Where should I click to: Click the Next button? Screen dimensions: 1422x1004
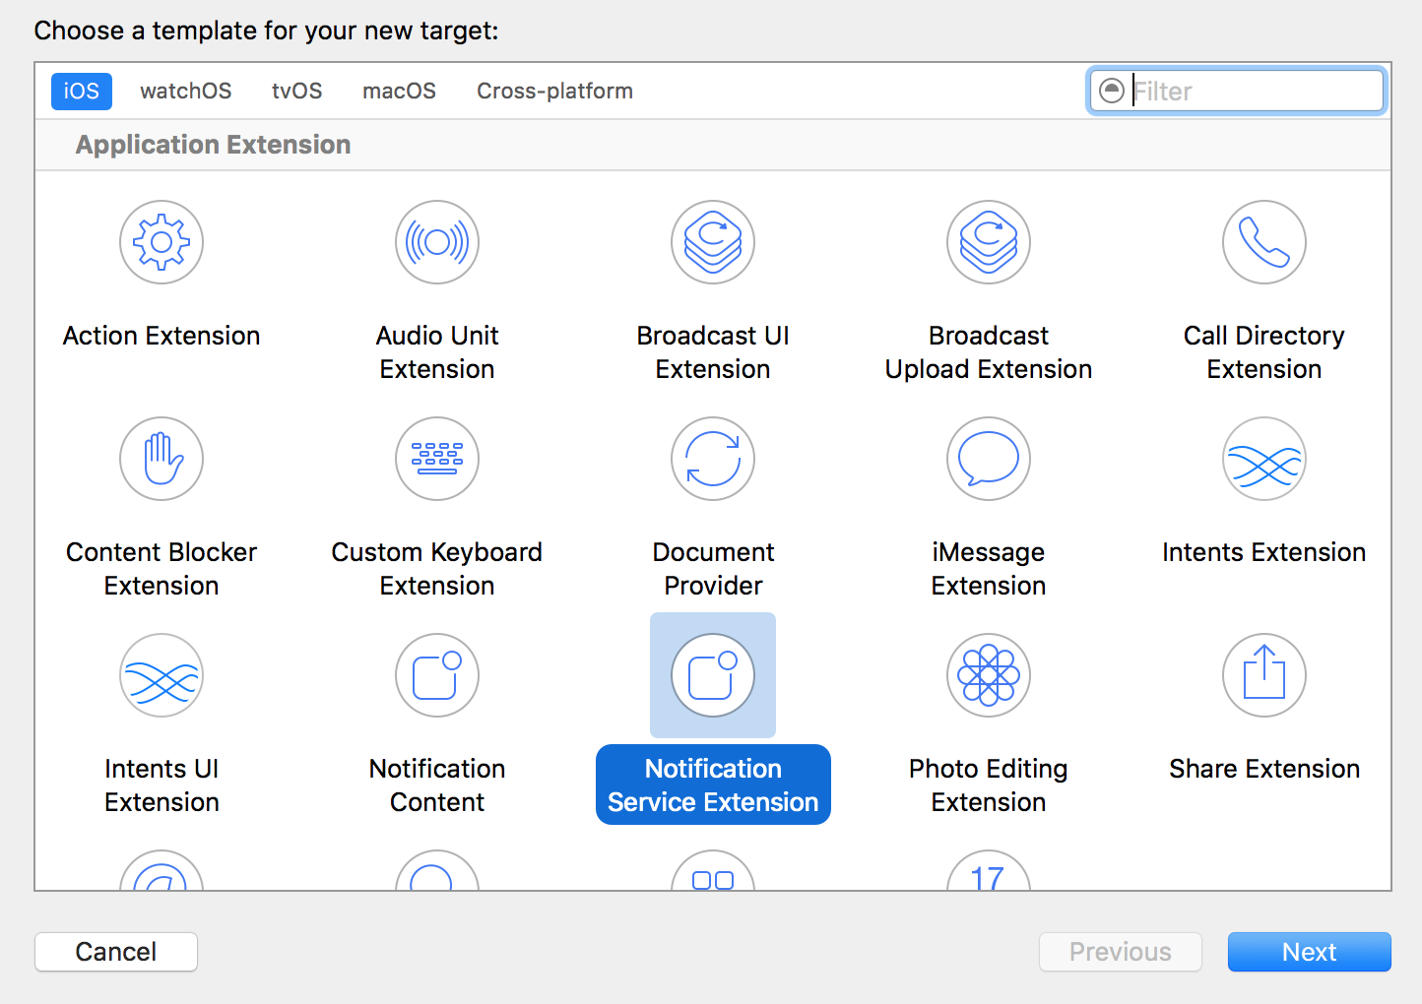tap(1309, 952)
